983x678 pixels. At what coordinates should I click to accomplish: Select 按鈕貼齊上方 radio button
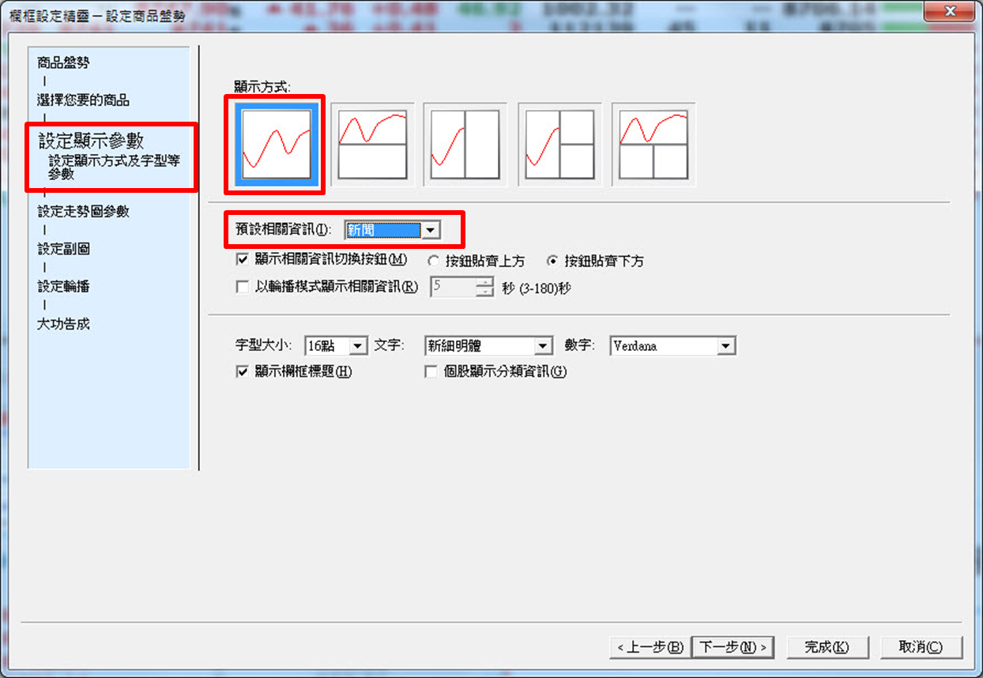click(x=433, y=261)
